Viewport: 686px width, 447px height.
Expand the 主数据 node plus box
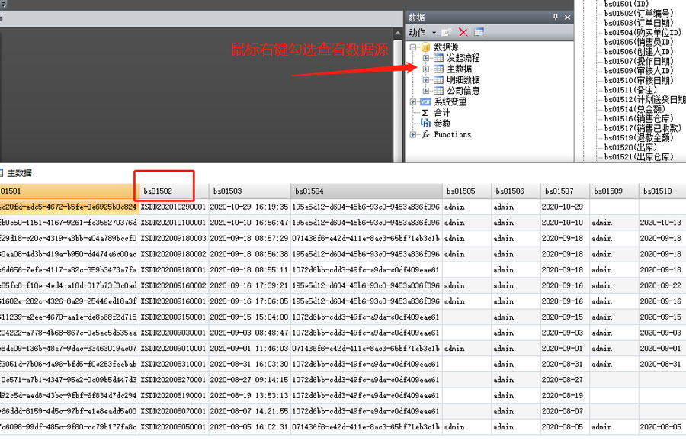click(x=426, y=69)
